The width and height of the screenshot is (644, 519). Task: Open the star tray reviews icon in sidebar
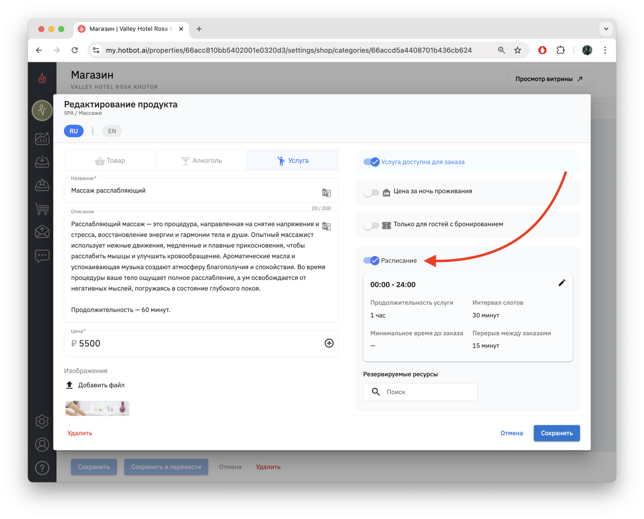[42, 185]
